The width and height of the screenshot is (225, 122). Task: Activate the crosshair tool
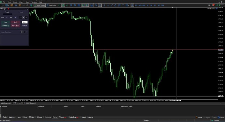click(100, 5)
